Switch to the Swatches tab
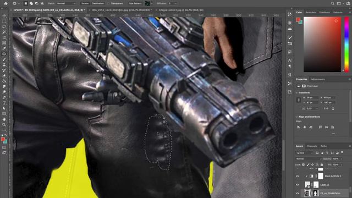Screen dimensions: 352x198 (311, 12)
